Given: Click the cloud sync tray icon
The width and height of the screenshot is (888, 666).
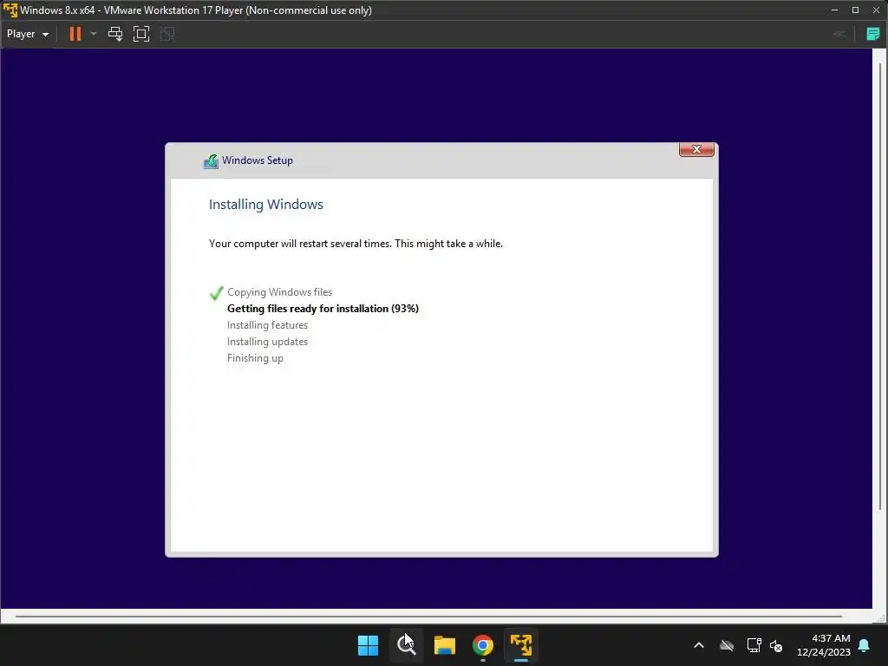Looking at the screenshot, I should [x=727, y=645].
